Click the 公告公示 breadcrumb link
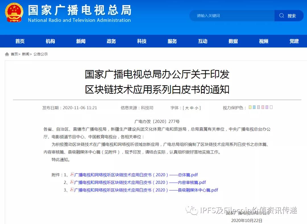The width and height of the screenshot is (307, 224). [41, 54]
